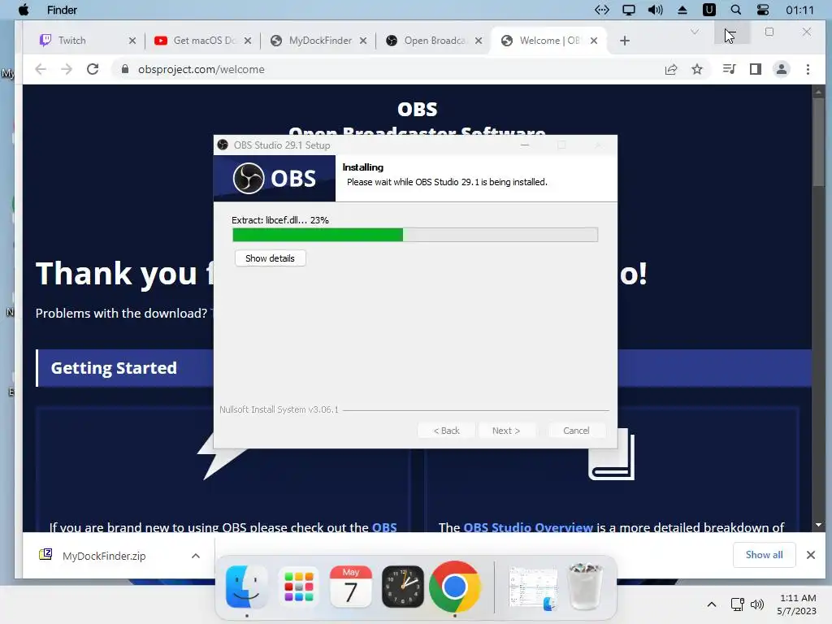
Task: Open the volume icon in top menu bar
Action: [656, 10]
